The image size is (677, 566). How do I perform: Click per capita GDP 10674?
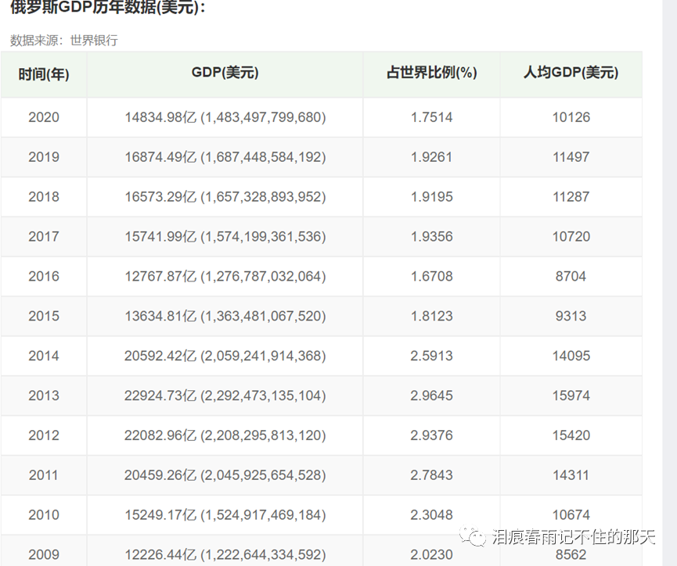click(x=571, y=514)
